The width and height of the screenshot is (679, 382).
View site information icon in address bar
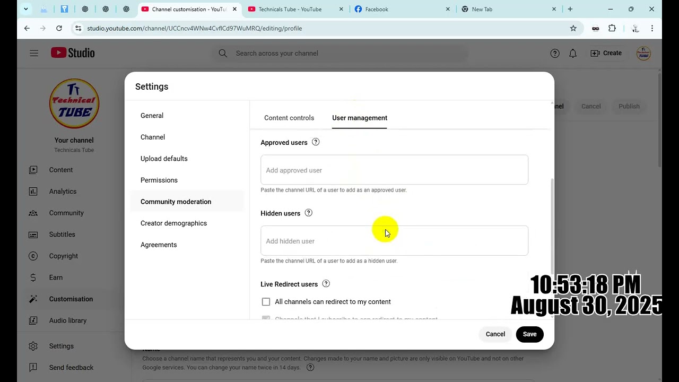point(78,28)
